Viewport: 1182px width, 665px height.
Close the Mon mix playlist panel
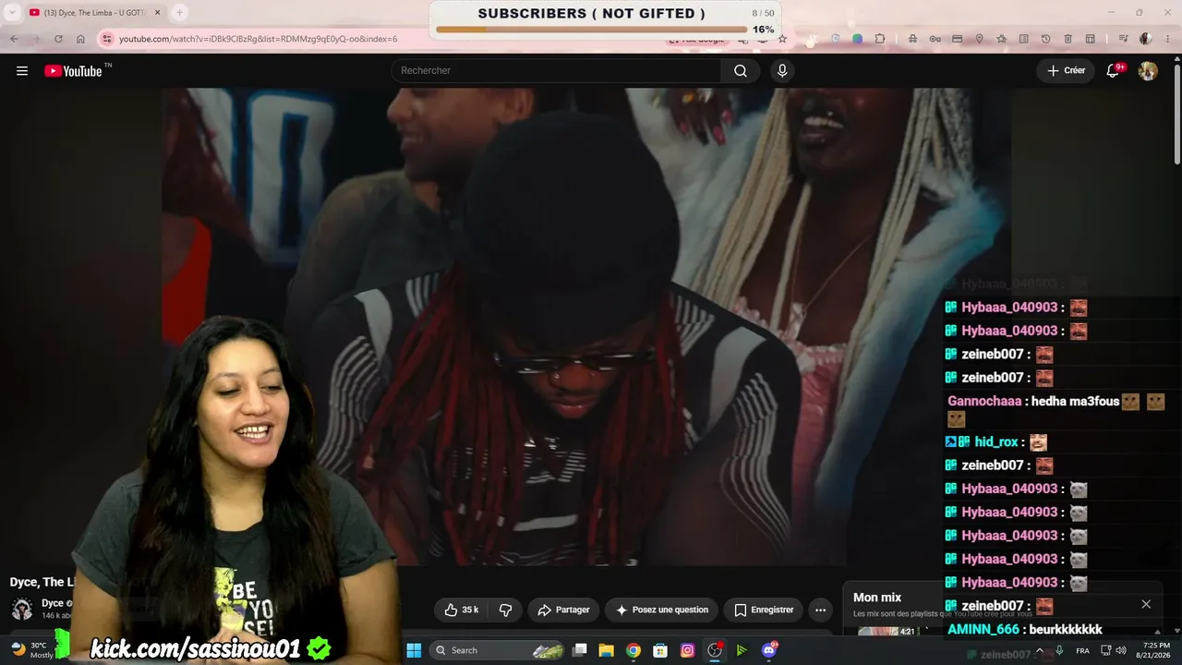point(1146,604)
